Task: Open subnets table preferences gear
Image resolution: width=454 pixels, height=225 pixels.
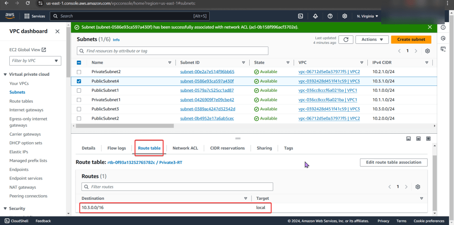Action: (427, 51)
